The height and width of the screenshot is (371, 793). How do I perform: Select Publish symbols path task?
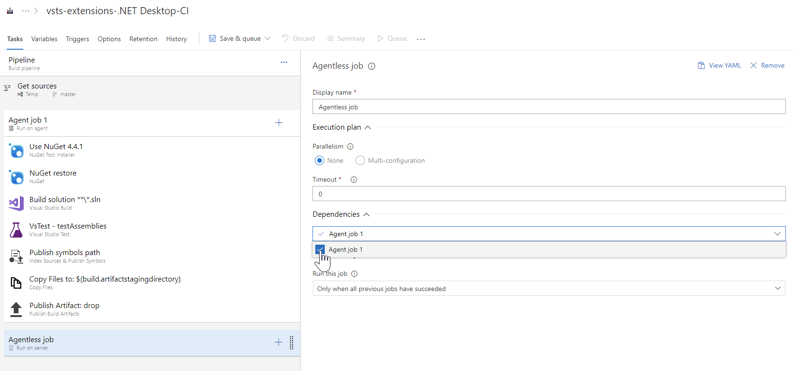click(x=152, y=256)
